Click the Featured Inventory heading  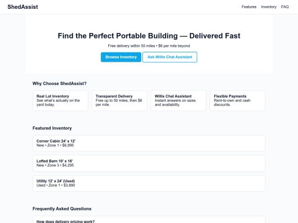[52, 128]
